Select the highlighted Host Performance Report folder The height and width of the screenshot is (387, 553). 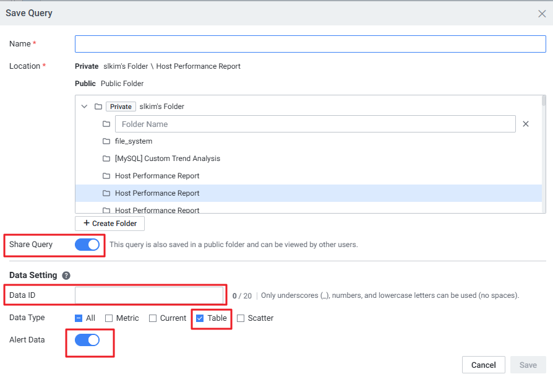pyautogui.click(x=157, y=193)
